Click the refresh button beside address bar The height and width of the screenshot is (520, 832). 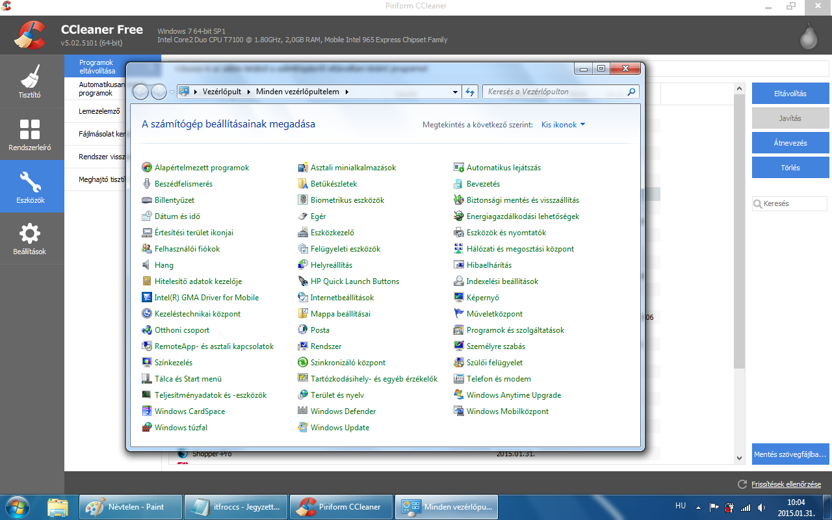pos(471,92)
